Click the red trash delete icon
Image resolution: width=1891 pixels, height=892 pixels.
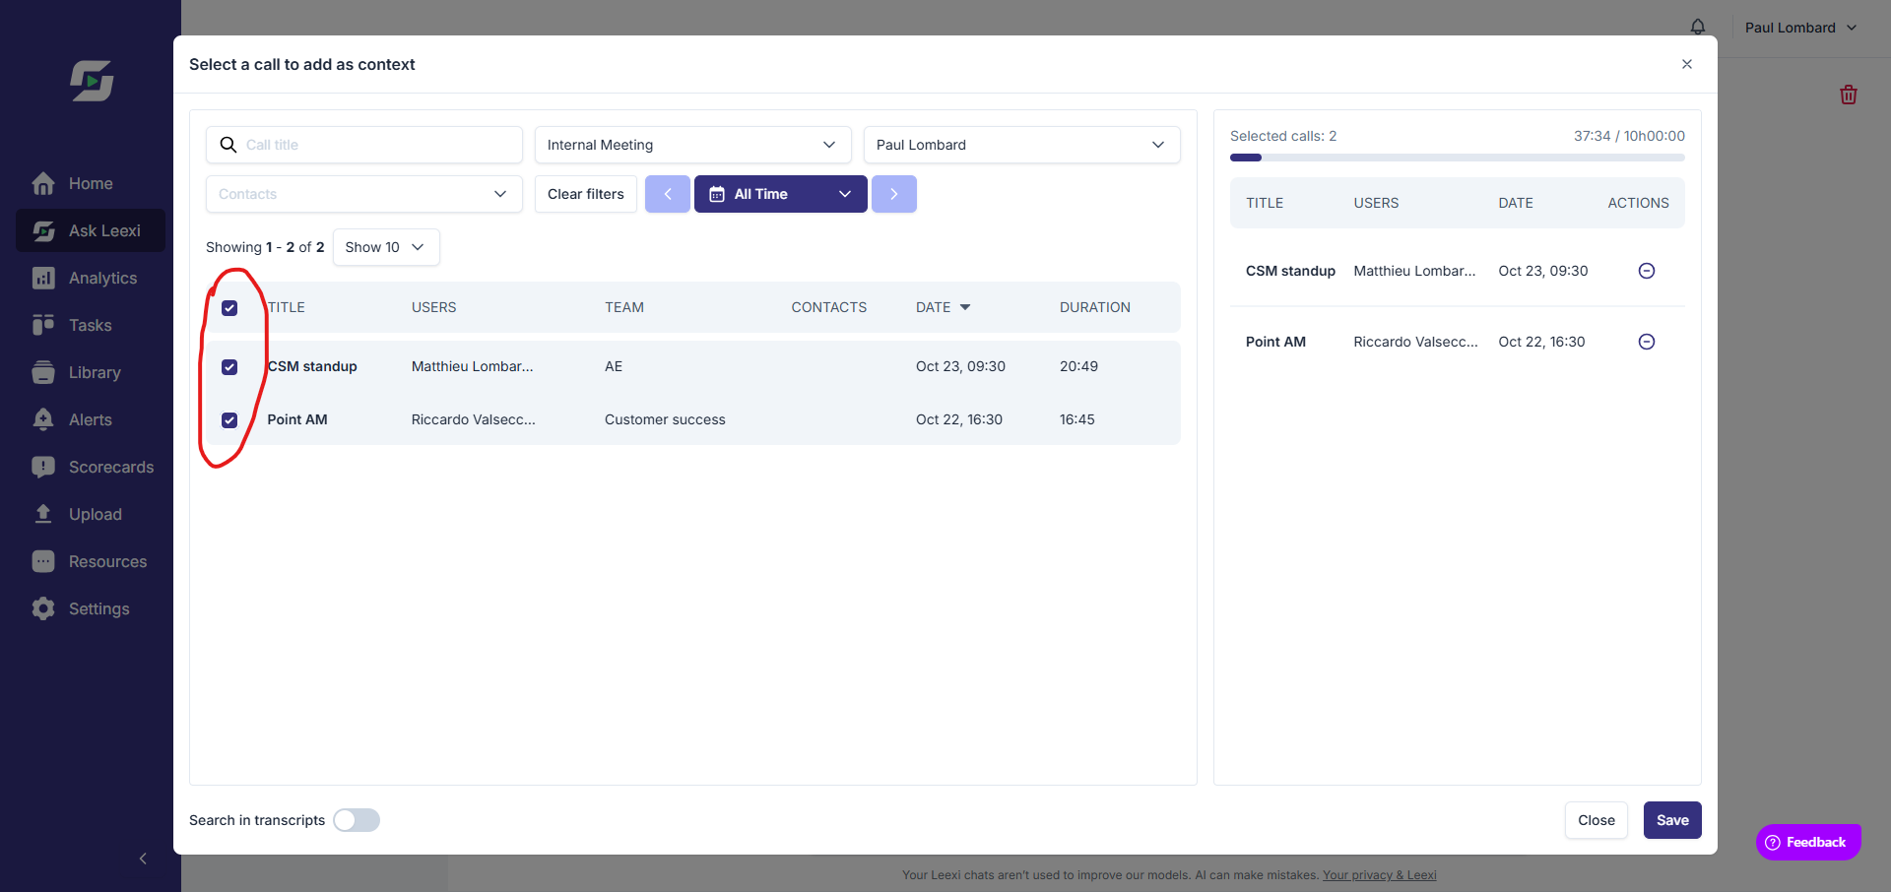(1849, 95)
